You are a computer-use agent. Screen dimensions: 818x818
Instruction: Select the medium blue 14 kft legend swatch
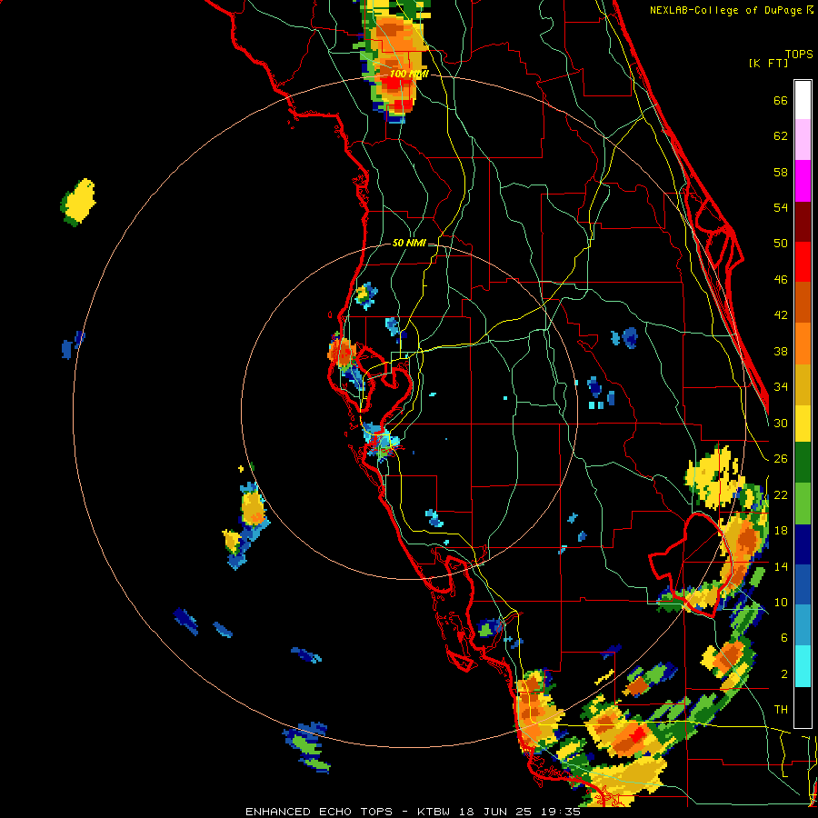pos(803,585)
